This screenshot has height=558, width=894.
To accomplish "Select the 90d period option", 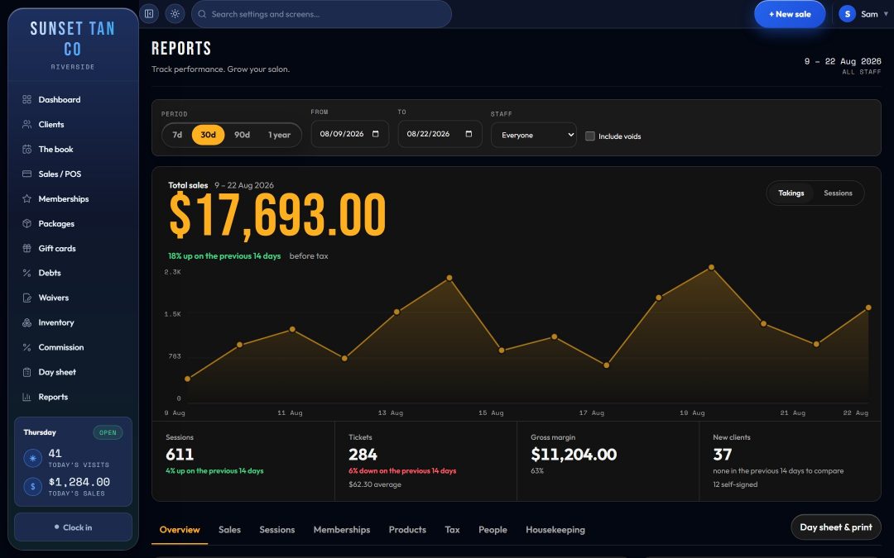I will pos(243,135).
